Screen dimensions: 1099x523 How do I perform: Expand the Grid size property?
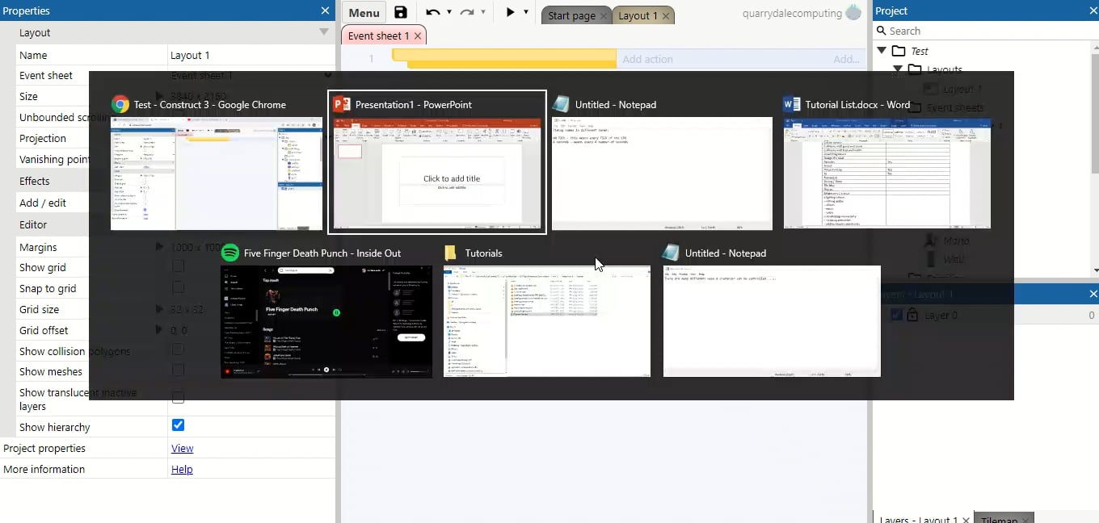pos(159,308)
